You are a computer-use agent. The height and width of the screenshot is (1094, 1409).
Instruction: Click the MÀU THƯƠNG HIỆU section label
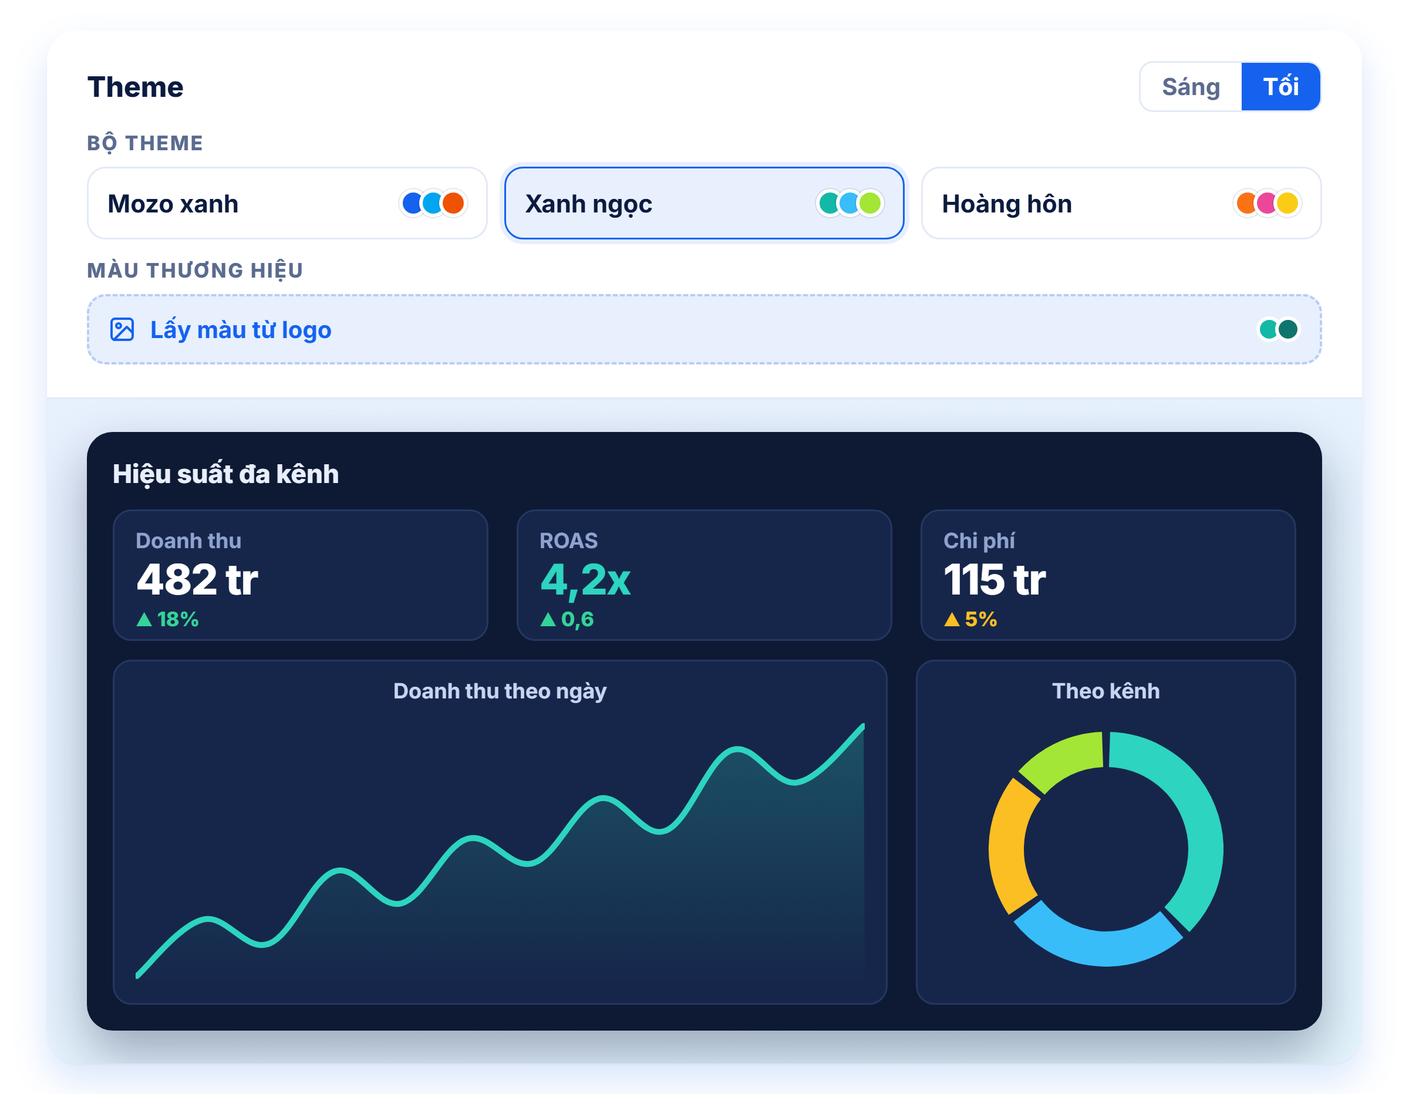195,271
